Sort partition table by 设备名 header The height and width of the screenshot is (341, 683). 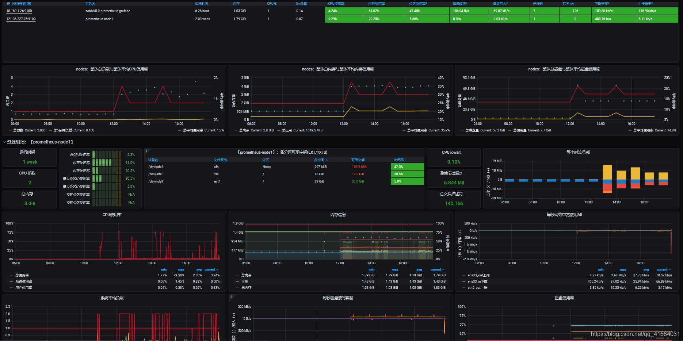coord(153,160)
